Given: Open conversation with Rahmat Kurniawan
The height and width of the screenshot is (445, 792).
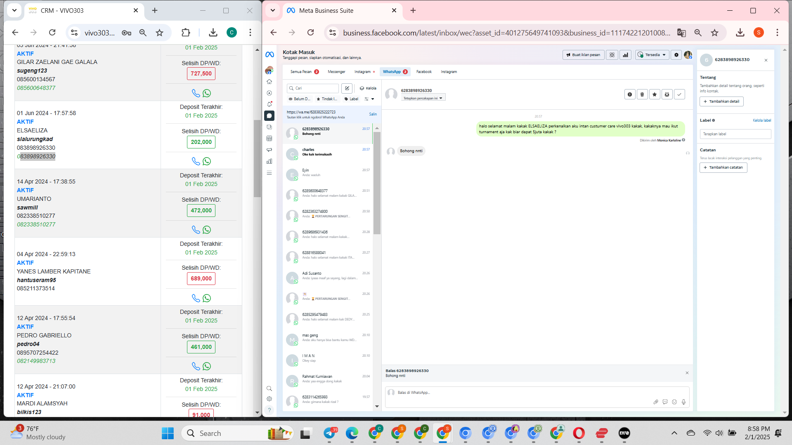Looking at the screenshot, I should (x=329, y=381).
